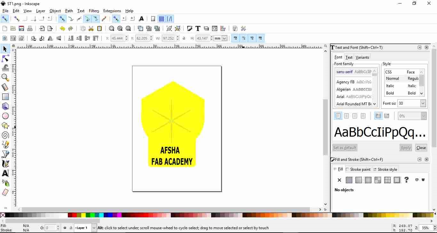Open the line spacing 0% dropdown
Screen dimensions: 437x233
tap(424, 116)
